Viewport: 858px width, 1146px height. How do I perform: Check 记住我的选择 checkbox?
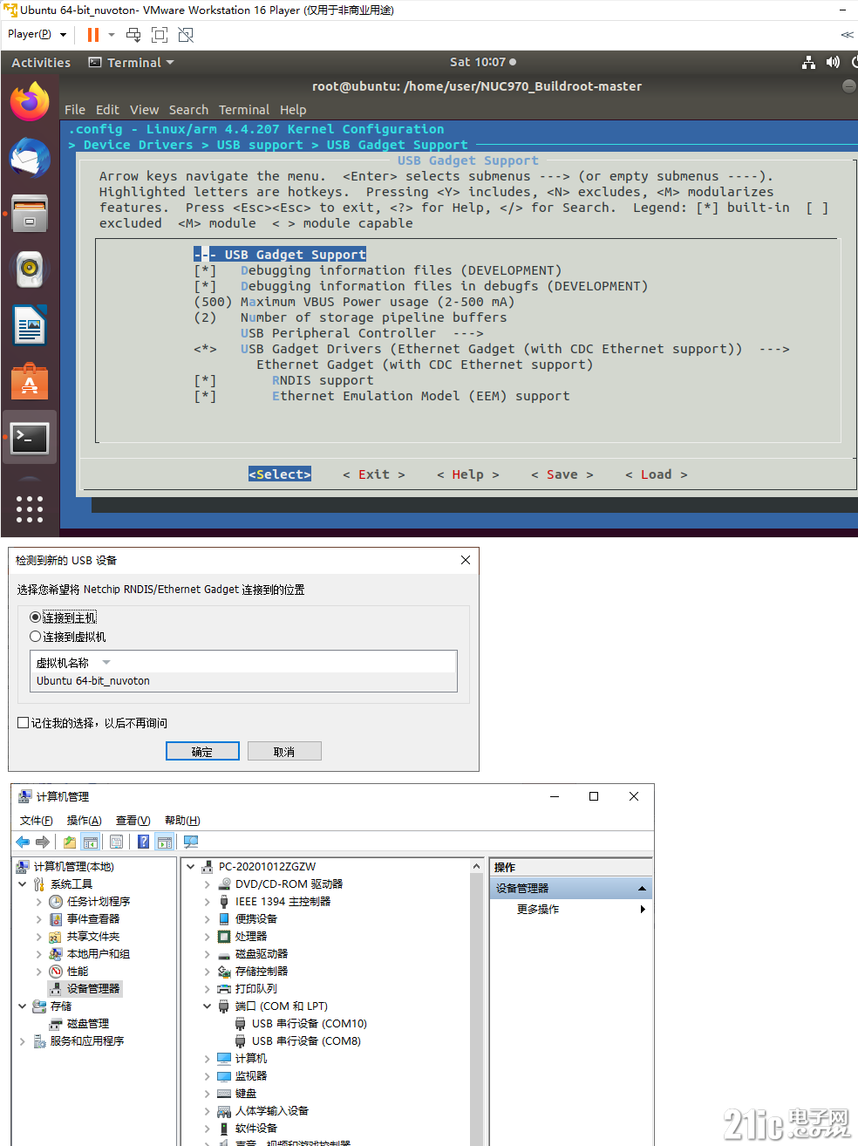(24, 723)
